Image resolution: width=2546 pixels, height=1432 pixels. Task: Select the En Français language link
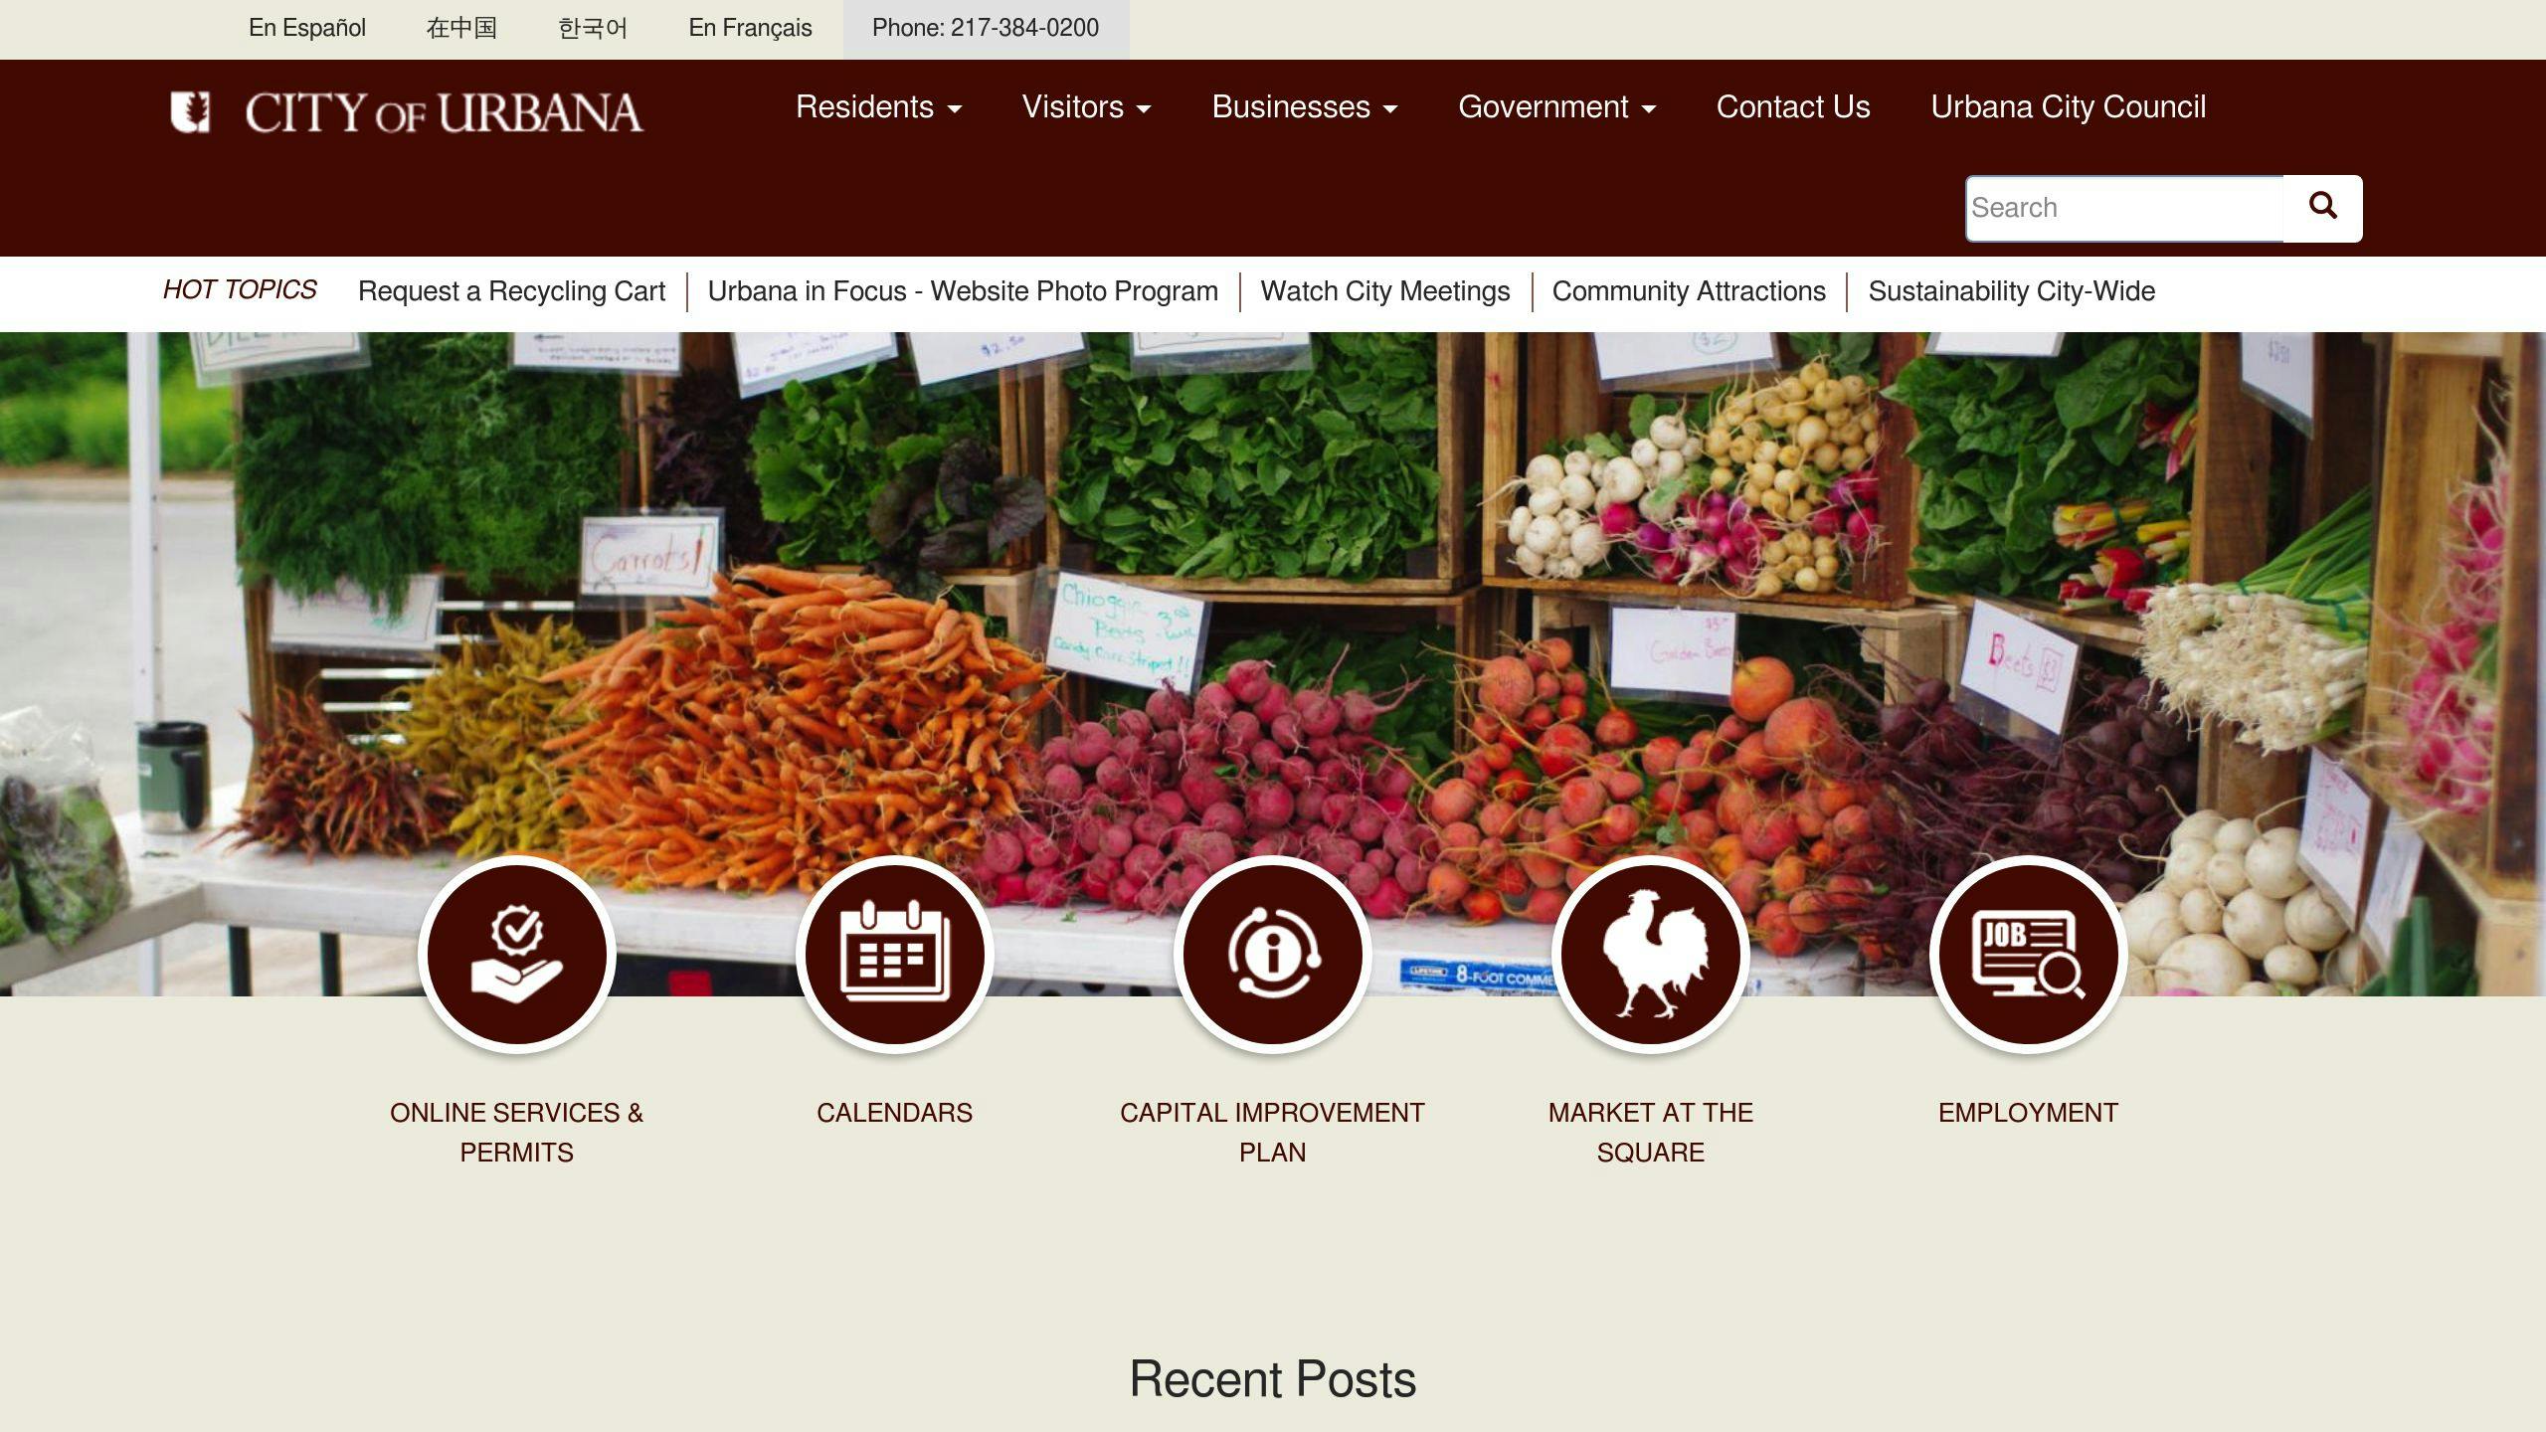[x=751, y=28]
